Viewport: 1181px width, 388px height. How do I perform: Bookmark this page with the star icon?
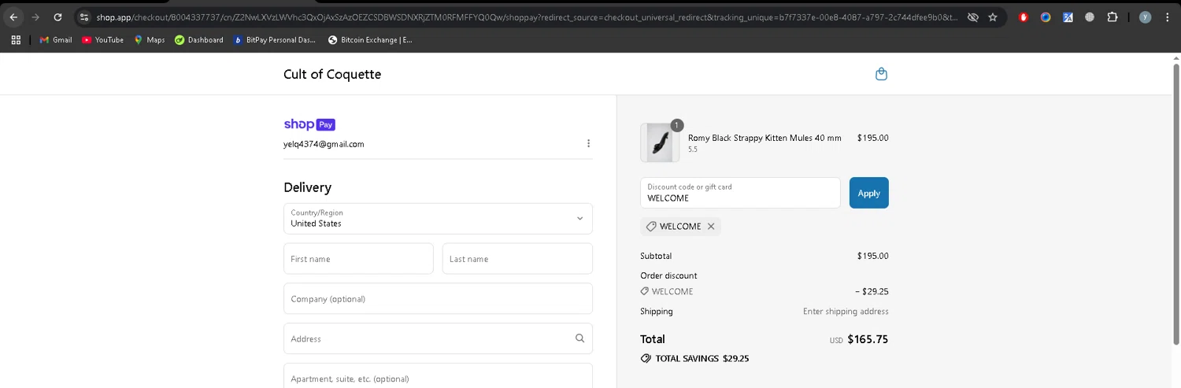pyautogui.click(x=993, y=17)
